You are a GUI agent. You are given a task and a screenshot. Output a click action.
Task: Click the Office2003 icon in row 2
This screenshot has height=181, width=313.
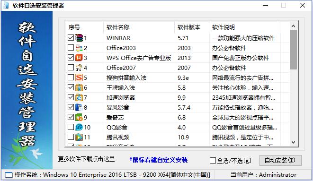pyautogui.click(x=79, y=48)
